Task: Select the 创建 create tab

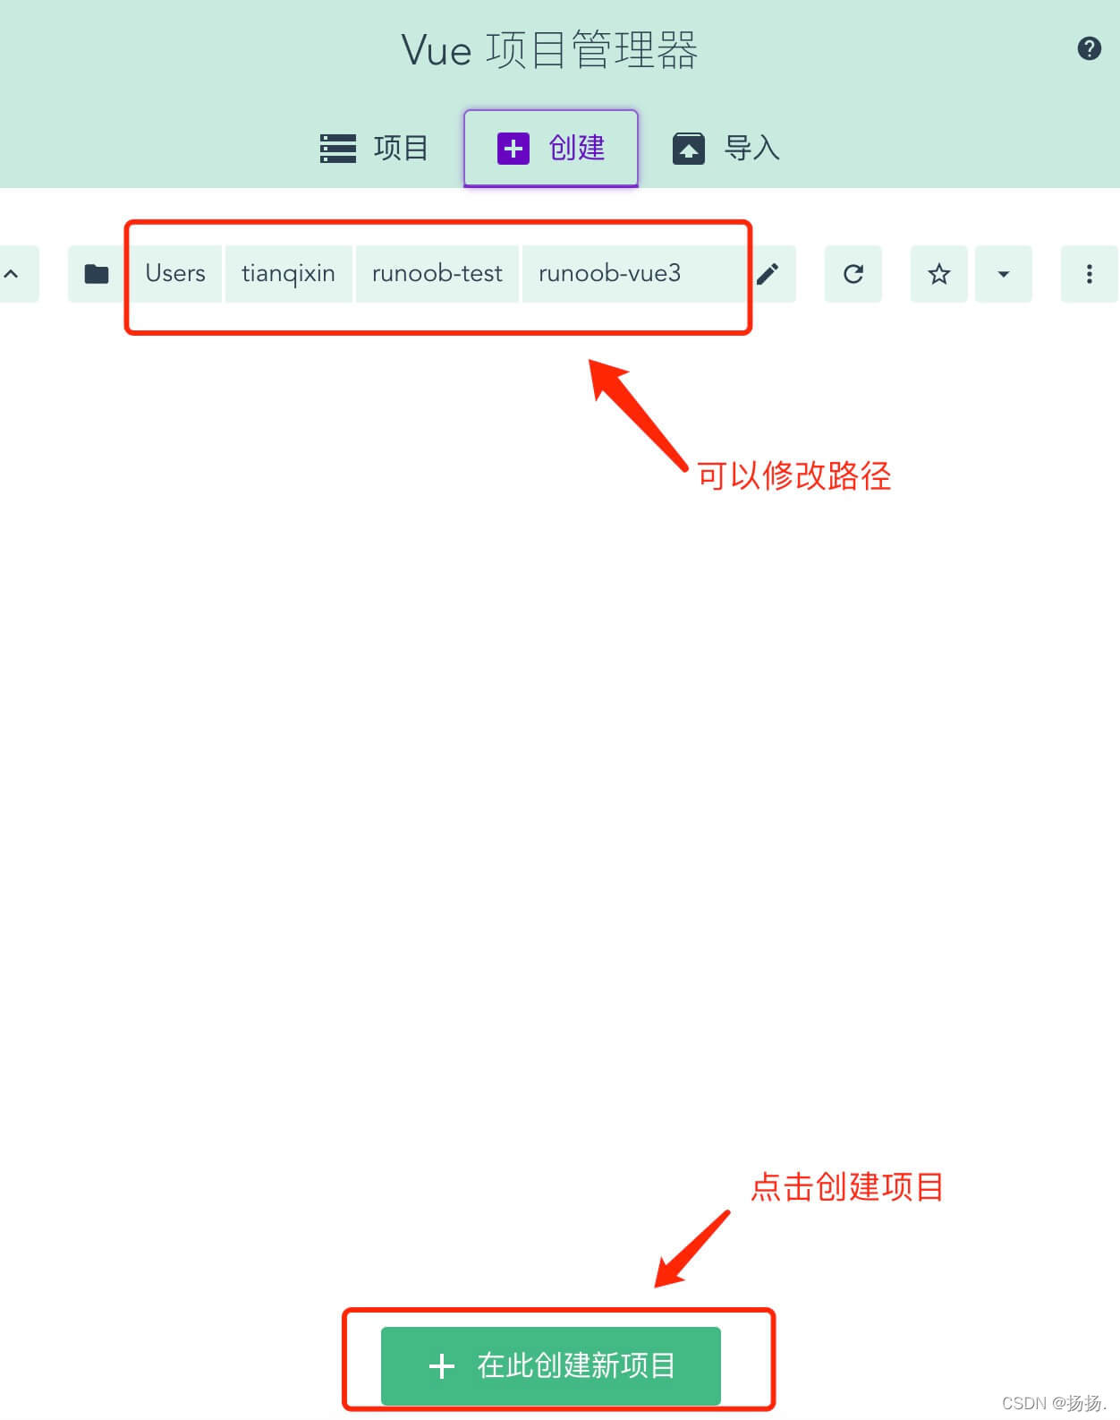Action: tap(550, 148)
